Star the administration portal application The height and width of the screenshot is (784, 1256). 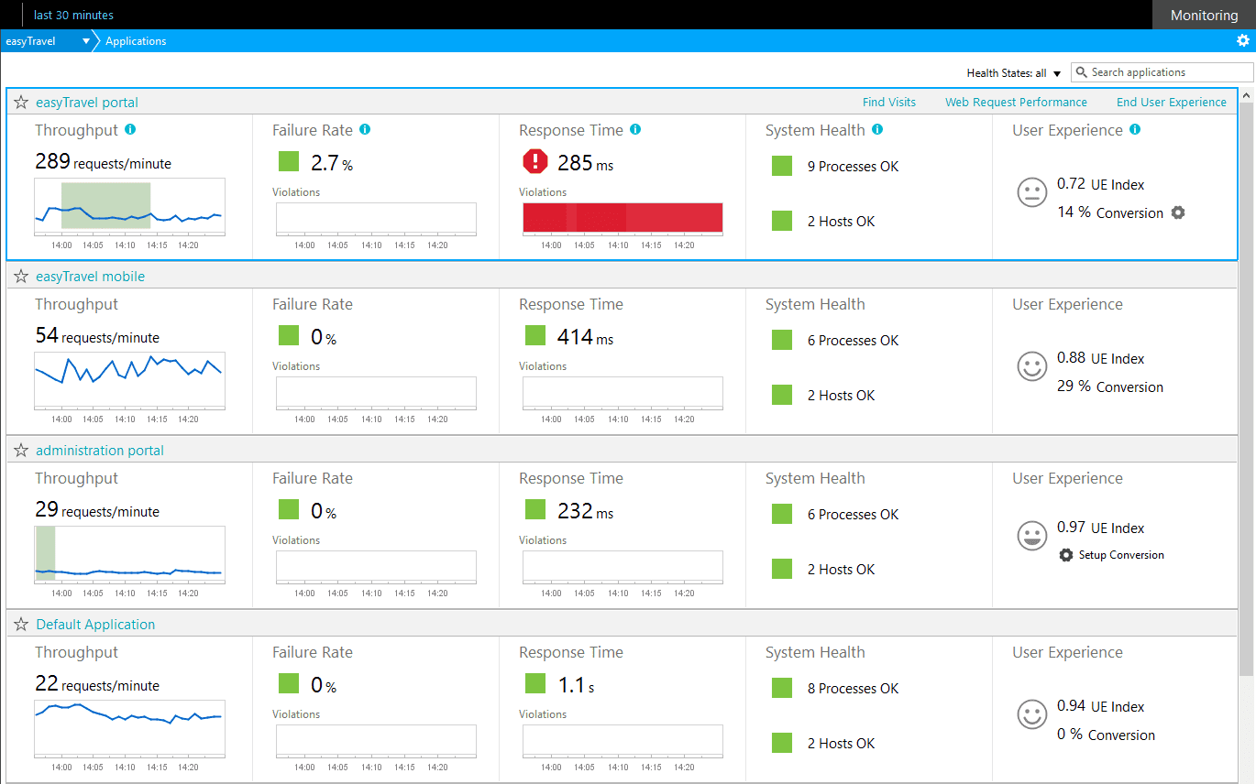click(x=21, y=451)
